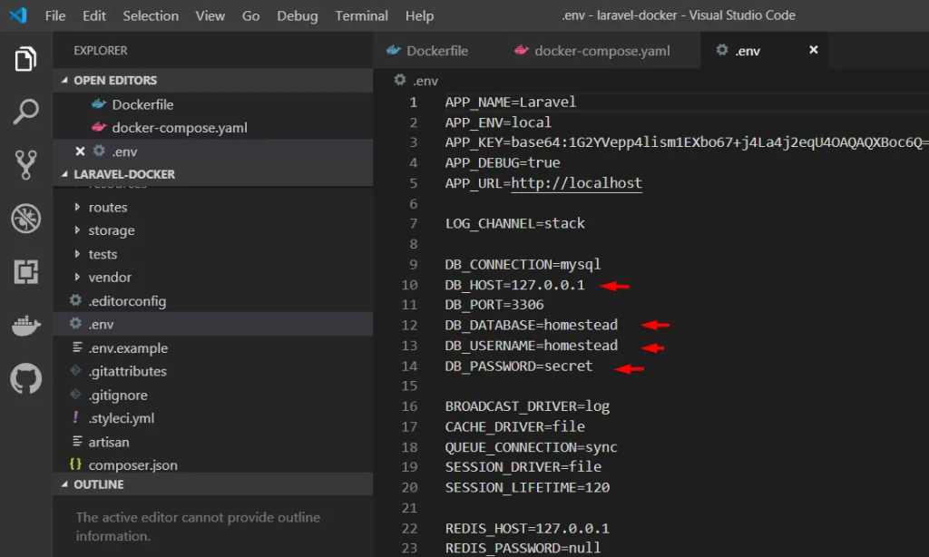Place cursor on SESSION_LIFETIME=120 line

pos(527,487)
